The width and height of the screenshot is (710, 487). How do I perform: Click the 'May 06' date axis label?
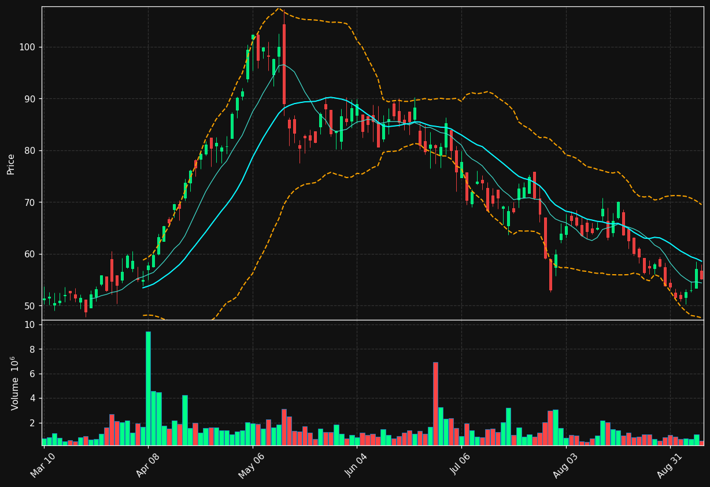(252, 466)
